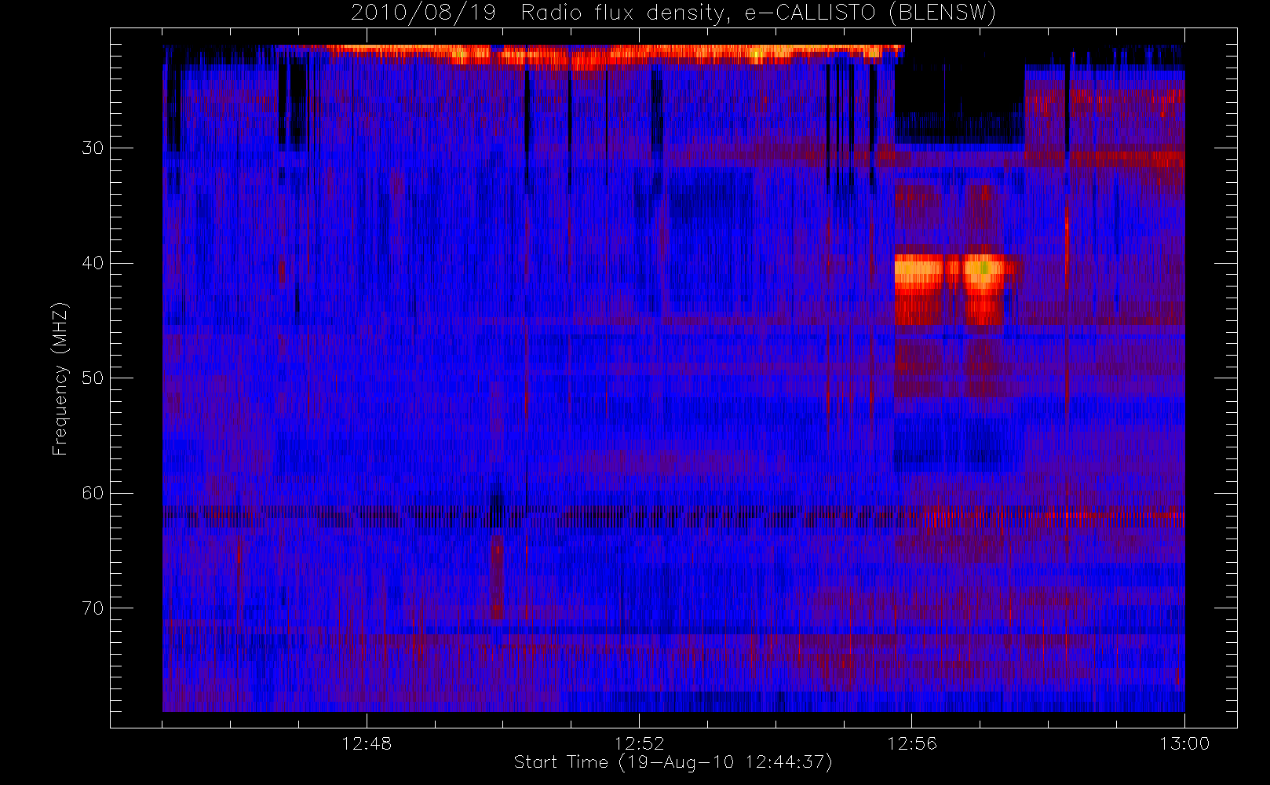The height and width of the screenshot is (785, 1270).
Task: Select the 50 frequency tick label
Action: pyautogui.click(x=93, y=378)
